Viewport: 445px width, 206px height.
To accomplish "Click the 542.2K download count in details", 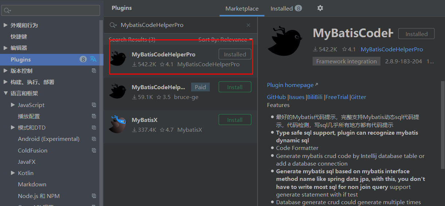I will [325, 49].
